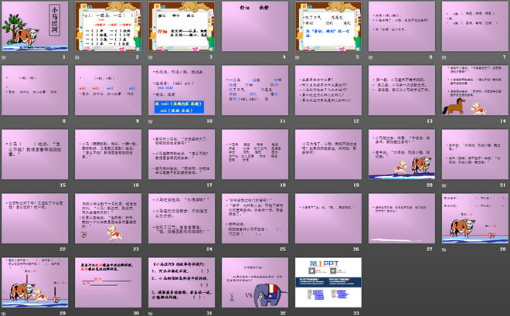
Task: Click the animation star icon under slide 21
Action: (x=444, y=185)
